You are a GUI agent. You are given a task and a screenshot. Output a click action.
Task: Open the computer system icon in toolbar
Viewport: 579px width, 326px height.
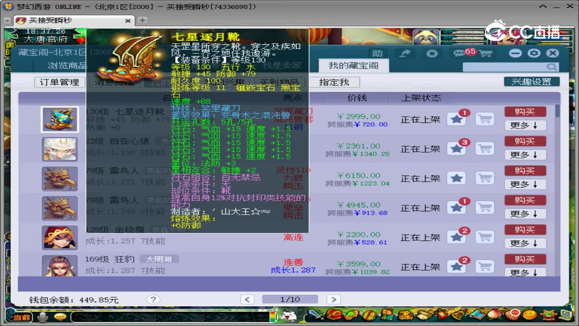coord(565,314)
